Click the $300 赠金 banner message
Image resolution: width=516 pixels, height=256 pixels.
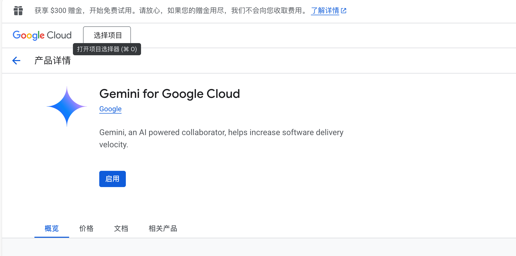coord(171,11)
